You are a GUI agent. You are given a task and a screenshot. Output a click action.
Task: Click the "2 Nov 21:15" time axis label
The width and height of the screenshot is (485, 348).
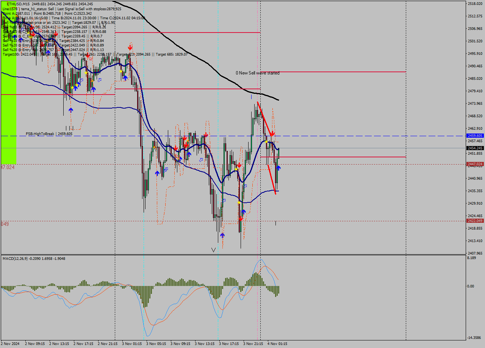coord(108,344)
